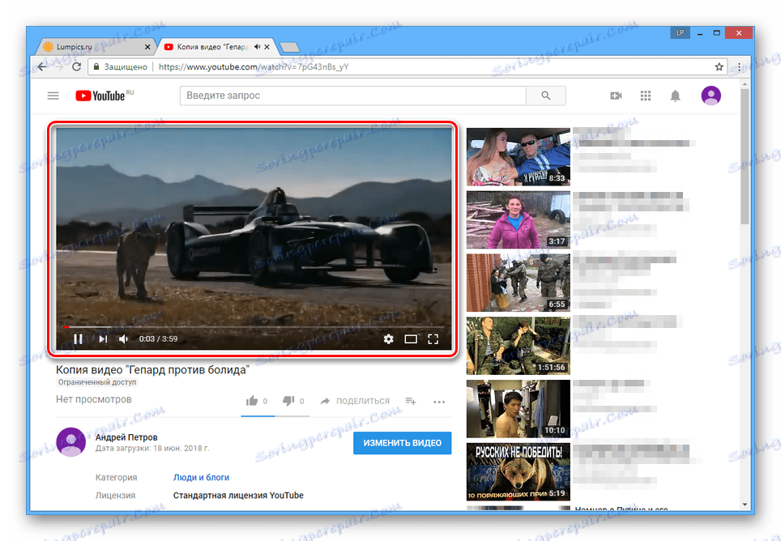The width and height of the screenshot is (781, 541).
Task: Open the player settings gear
Action: pyautogui.click(x=389, y=339)
